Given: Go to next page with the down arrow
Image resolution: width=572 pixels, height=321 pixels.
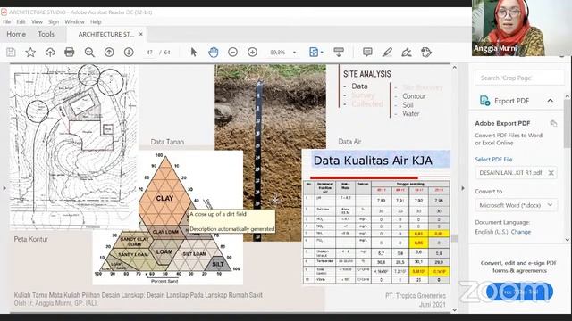Looking at the screenshot, I should click(129, 53).
